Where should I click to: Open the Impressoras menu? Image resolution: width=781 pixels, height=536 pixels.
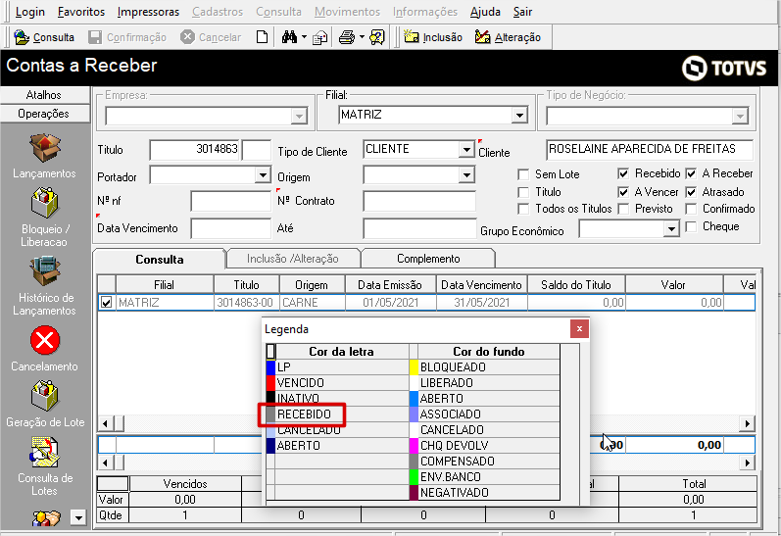point(148,12)
